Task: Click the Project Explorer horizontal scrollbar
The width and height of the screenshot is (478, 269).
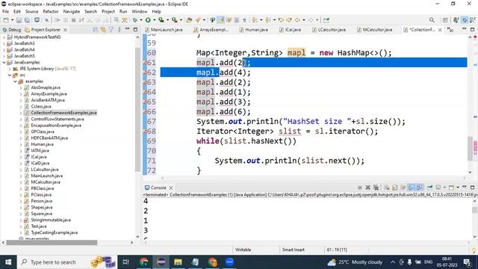Action: (52, 243)
